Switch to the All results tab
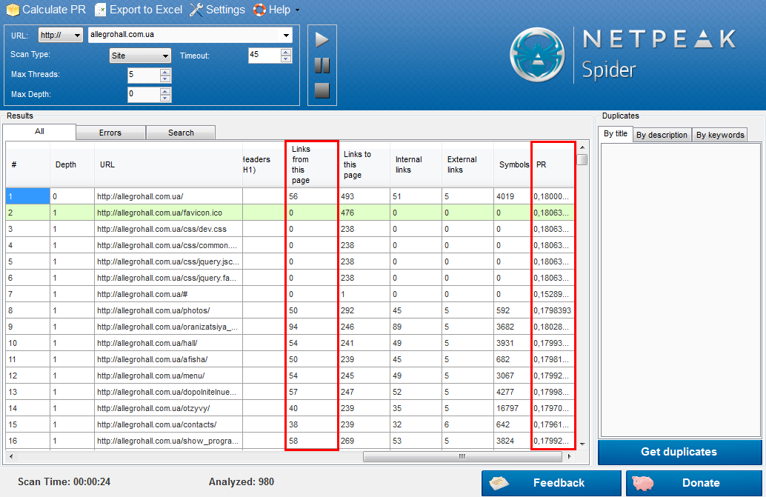The height and width of the screenshot is (497, 766). tap(39, 132)
